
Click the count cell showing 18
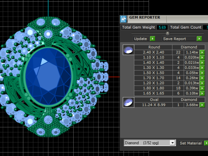click(178, 88)
